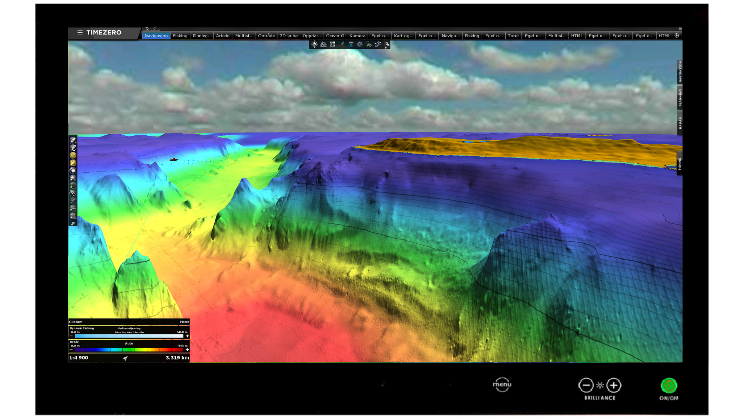Click the green target tracking icon
The width and height of the screenshot is (745, 419).
pos(369,44)
